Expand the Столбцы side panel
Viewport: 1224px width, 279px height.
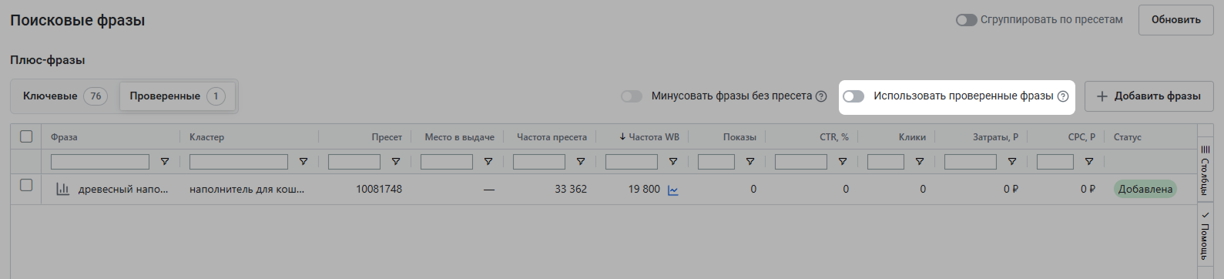coord(1206,170)
